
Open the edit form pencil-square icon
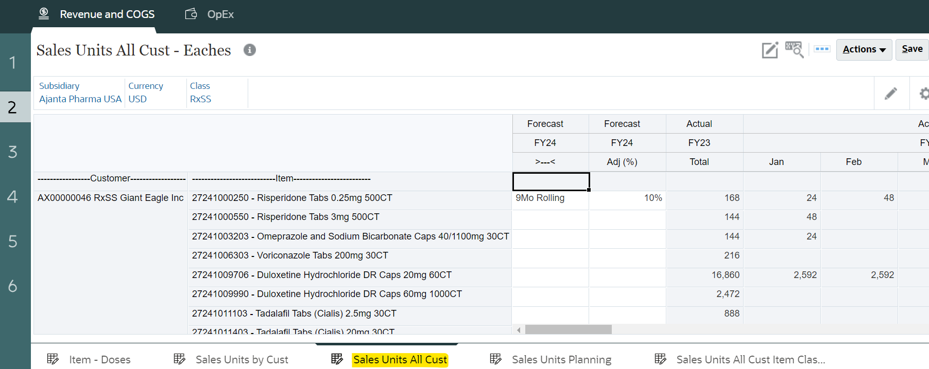(769, 50)
